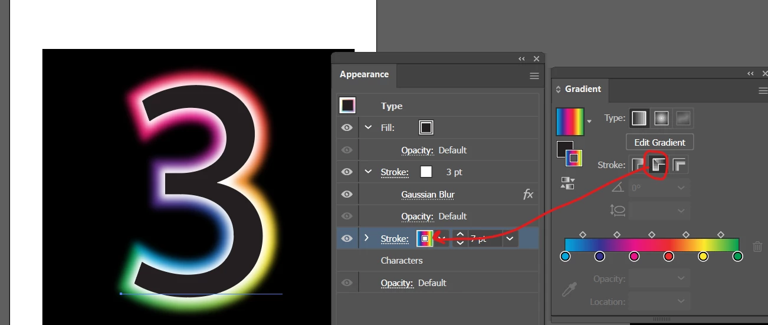Open the stroke weight dropdown in Appearance

[x=510, y=238]
